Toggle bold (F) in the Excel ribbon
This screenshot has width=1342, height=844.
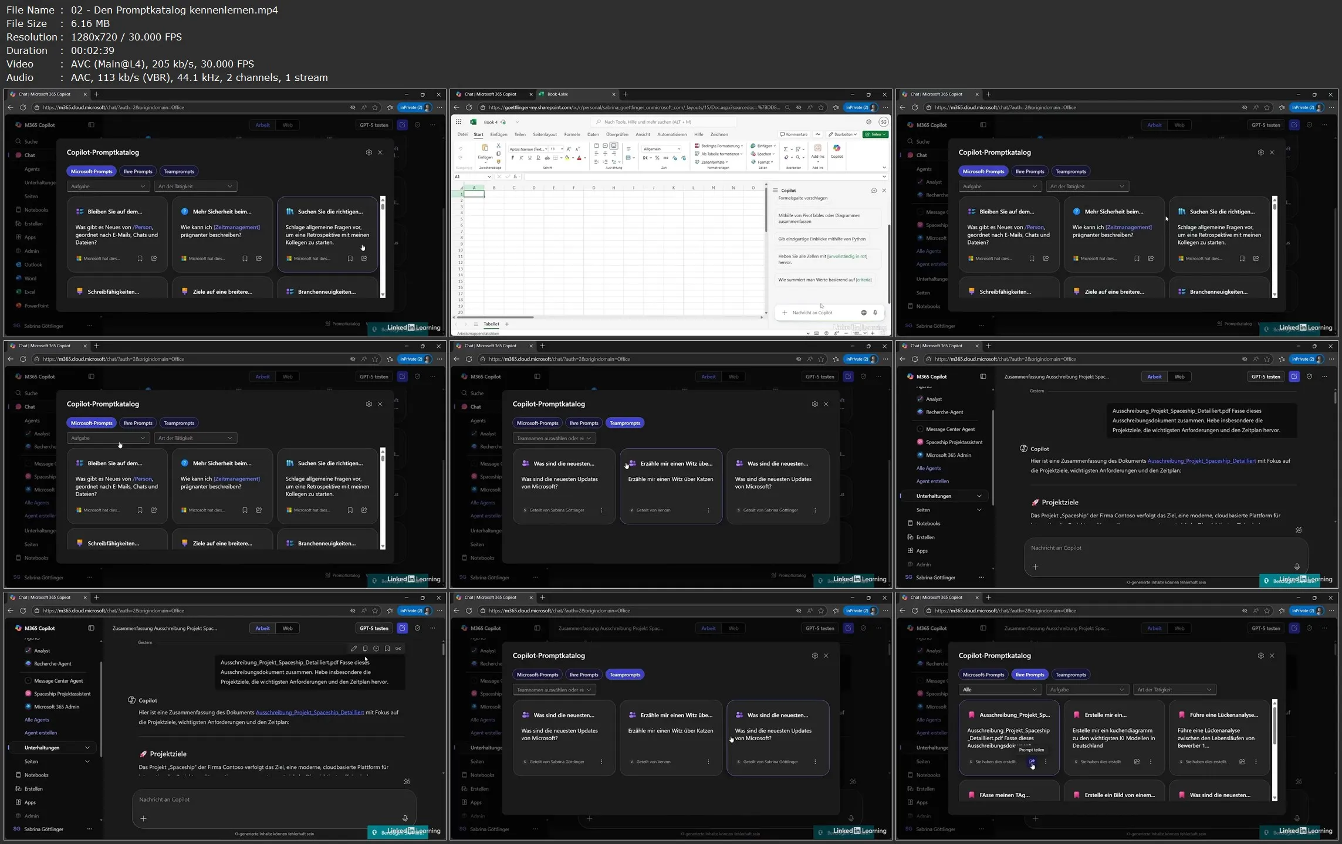coord(512,158)
